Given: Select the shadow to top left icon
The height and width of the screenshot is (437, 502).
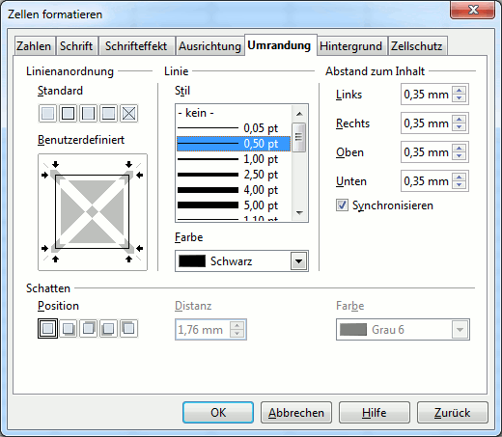Looking at the screenshot, I should [128, 328].
